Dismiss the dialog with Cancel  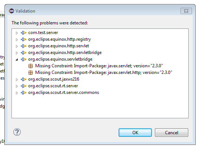coord(172,132)
